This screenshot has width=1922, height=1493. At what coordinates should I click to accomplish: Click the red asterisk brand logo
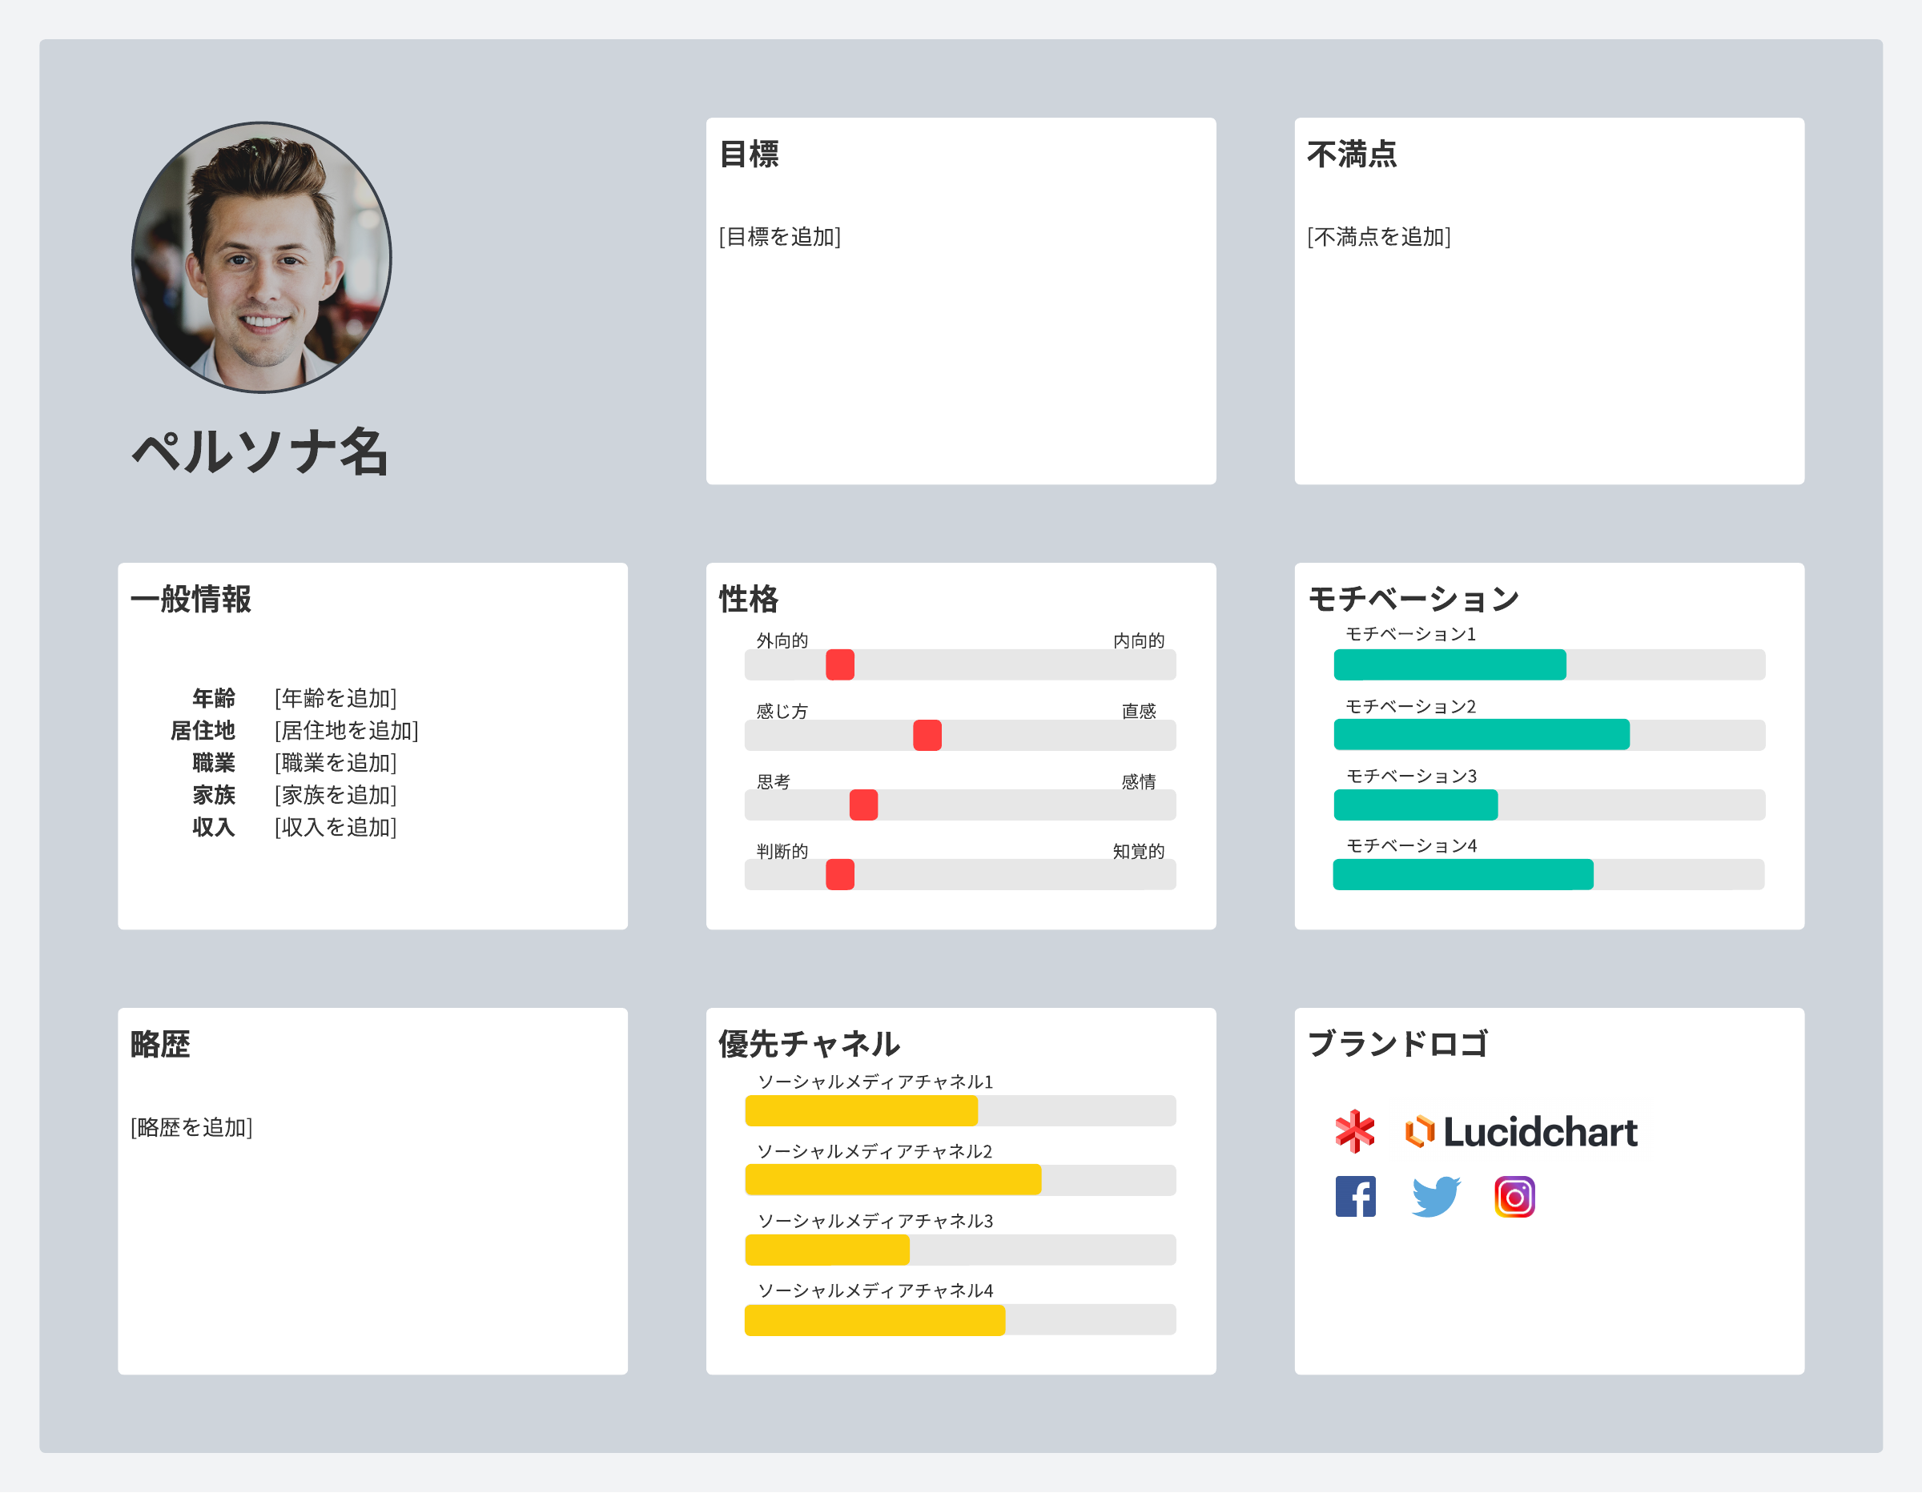pyautogui.click(x=1354, y=1131)
